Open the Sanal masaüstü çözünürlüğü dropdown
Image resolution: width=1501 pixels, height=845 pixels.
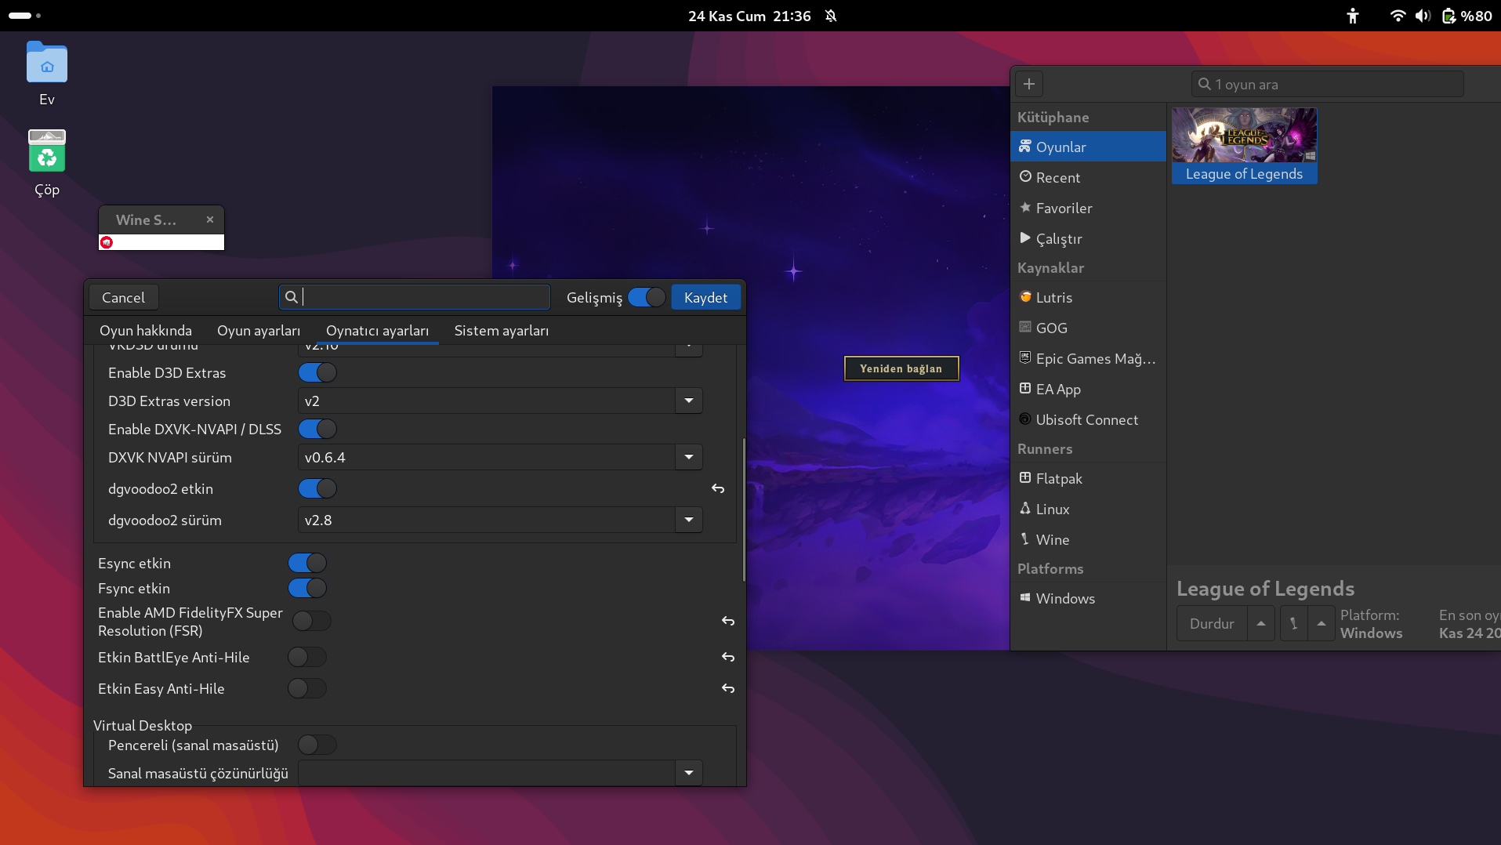(x=688, y=774)
